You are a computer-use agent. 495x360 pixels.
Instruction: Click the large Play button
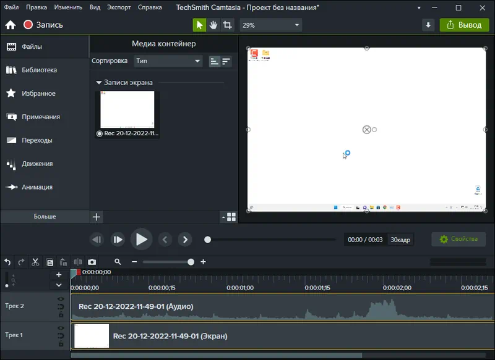click(141, 240)
